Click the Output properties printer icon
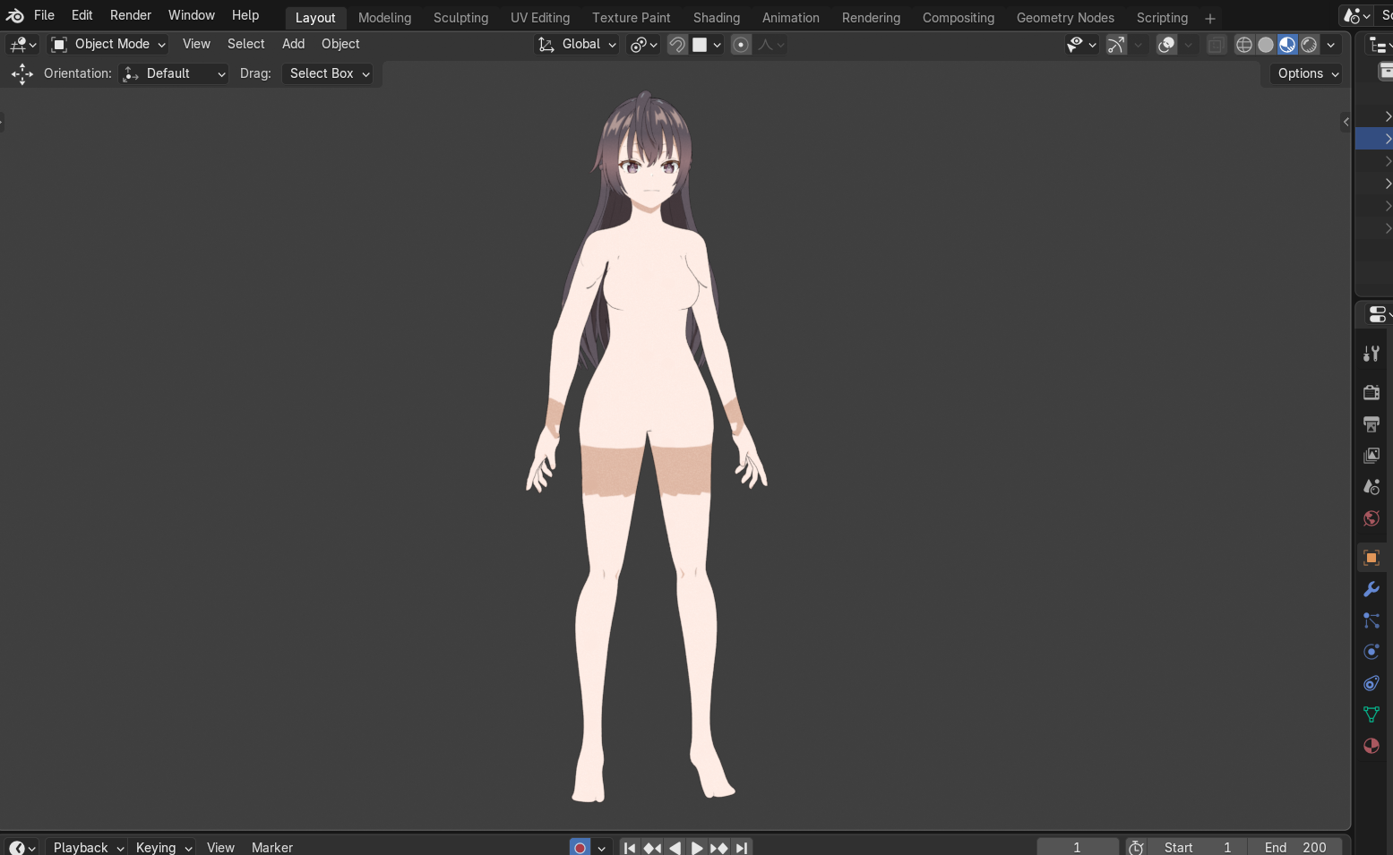Image resolution: width=1393 pixels, height=855 pixels. (1371, 424)
